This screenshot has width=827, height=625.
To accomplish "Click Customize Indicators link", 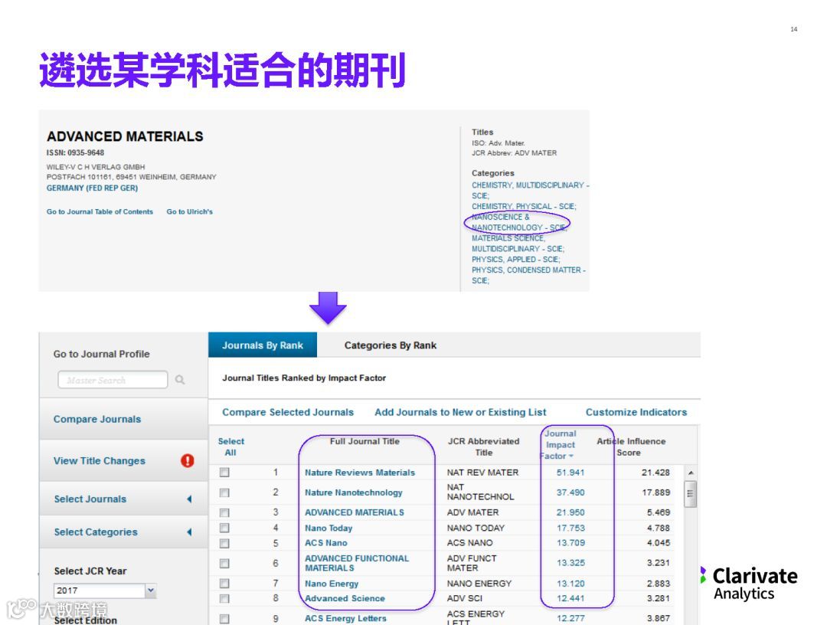I will (x=636, y=412).
